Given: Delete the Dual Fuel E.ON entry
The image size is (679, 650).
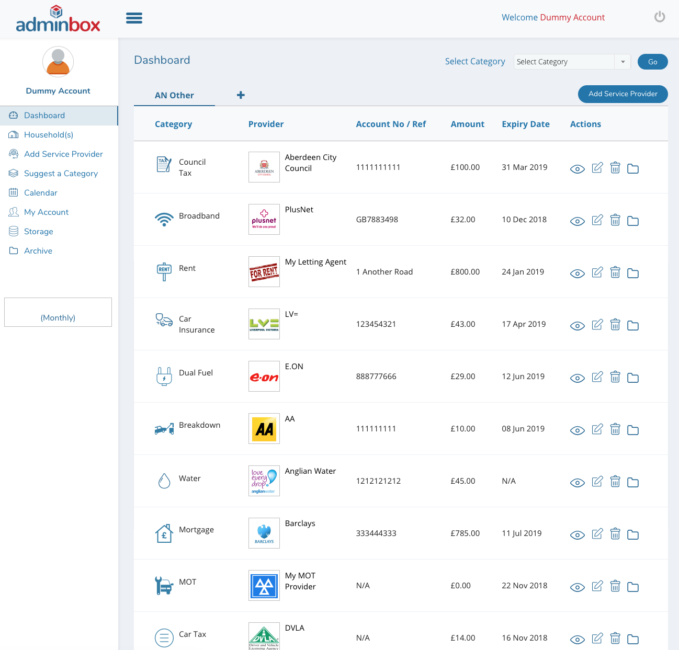Looking at the screenshot, I should coord(615,377).
